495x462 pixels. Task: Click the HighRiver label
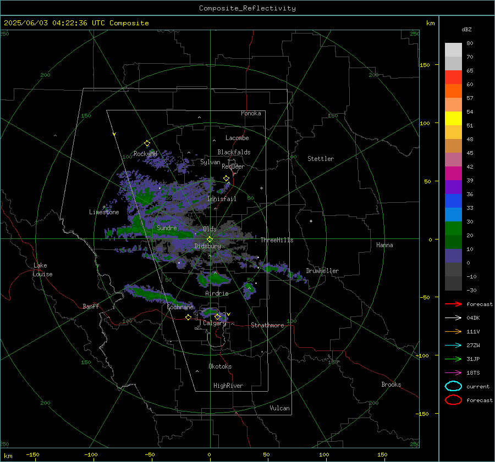[x=228, y=386]
